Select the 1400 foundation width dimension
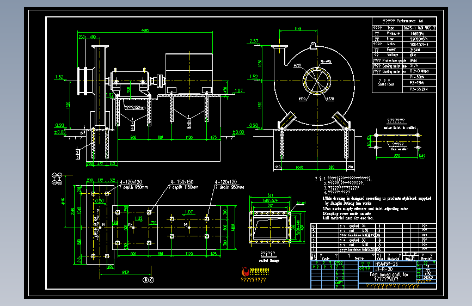 pyautogui.click(x=232, y=228)
